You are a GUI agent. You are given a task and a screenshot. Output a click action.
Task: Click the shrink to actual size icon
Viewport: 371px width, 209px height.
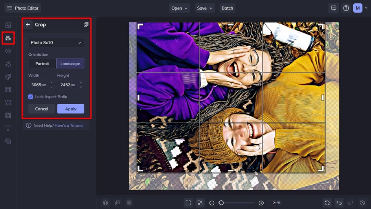click(200, 203)
